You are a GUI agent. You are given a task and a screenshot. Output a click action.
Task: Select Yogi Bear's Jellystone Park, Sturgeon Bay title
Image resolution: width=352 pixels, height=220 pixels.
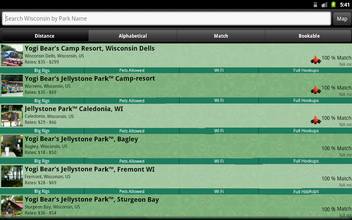pyautogui.click(x=92, y=200)
